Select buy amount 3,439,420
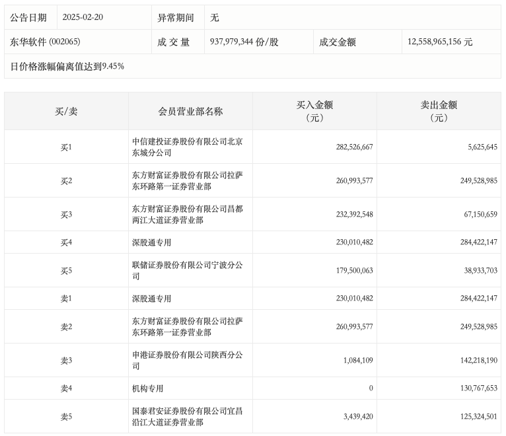506x436 pixels. [358, 416]
